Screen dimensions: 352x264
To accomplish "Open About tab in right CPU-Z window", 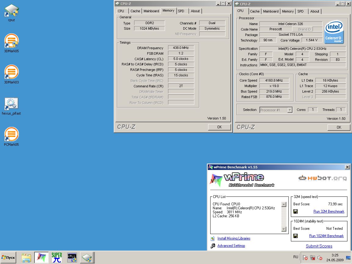I will (314, 11).
